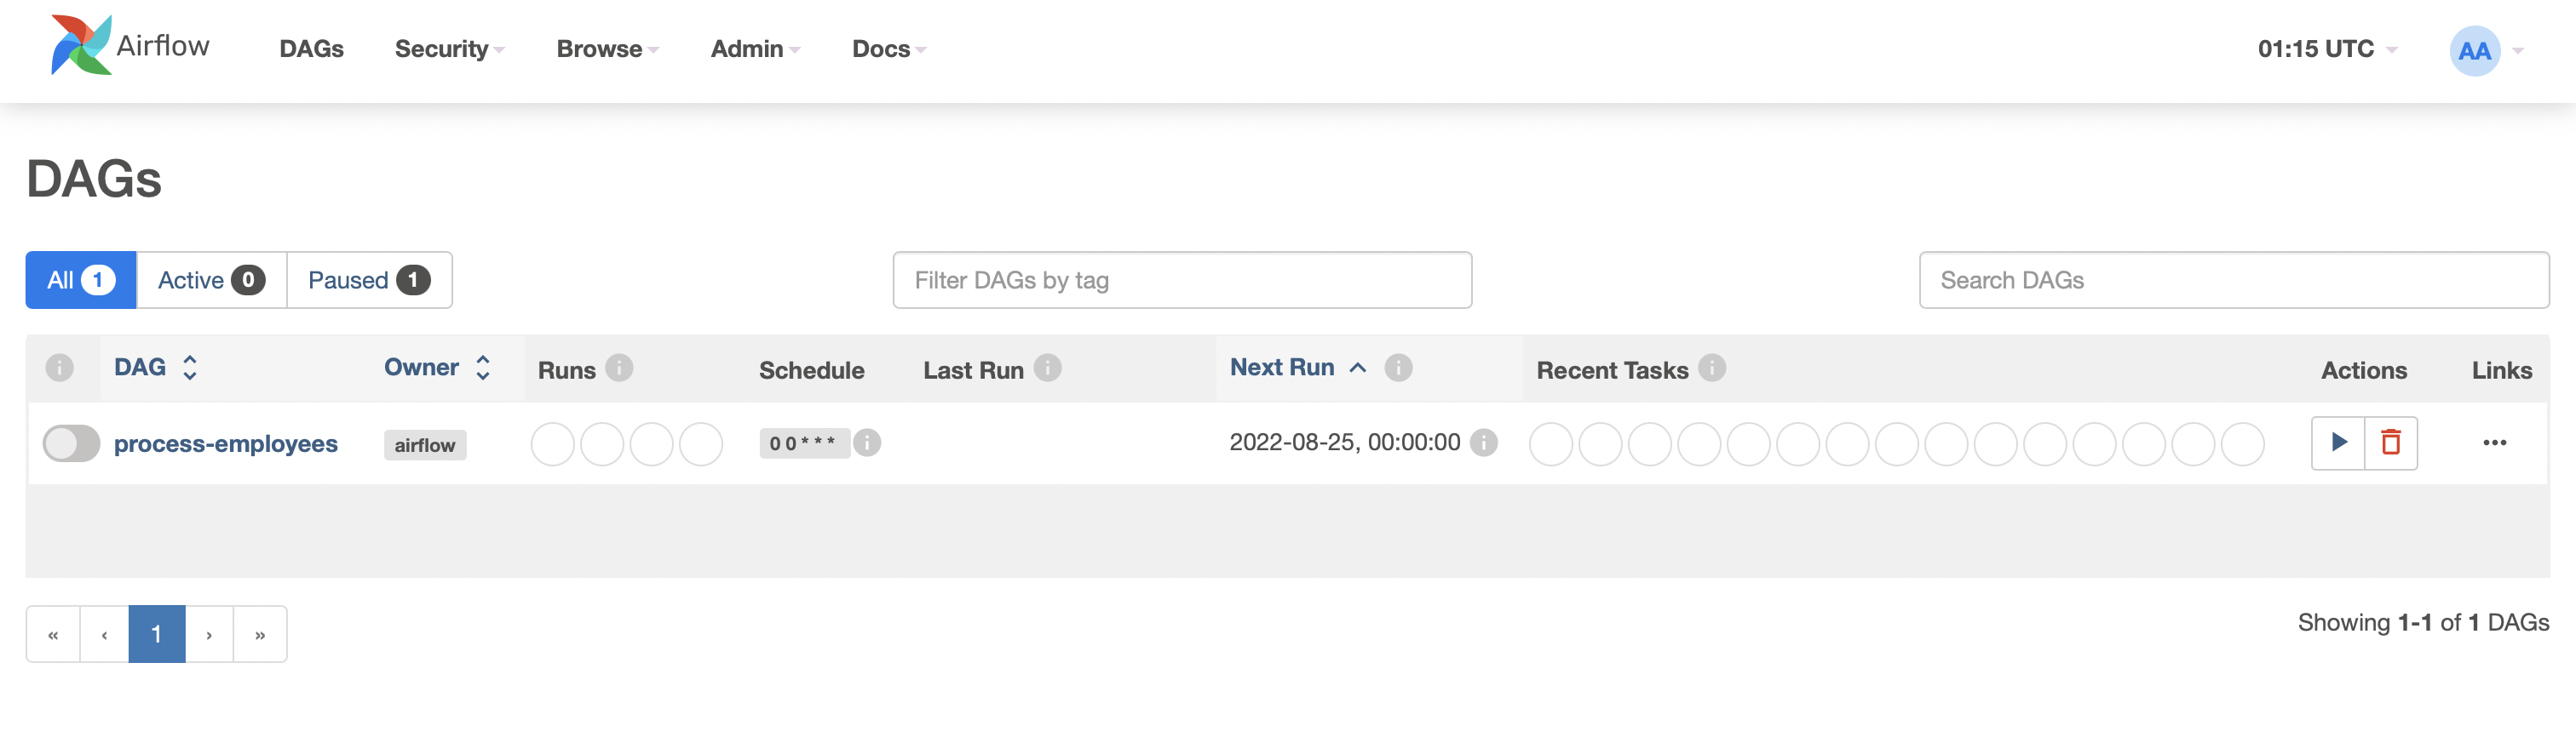The width and height of the screenshot is (2576, 737).
Task: Open the process-employees DAG link
Action: (226, 443)
